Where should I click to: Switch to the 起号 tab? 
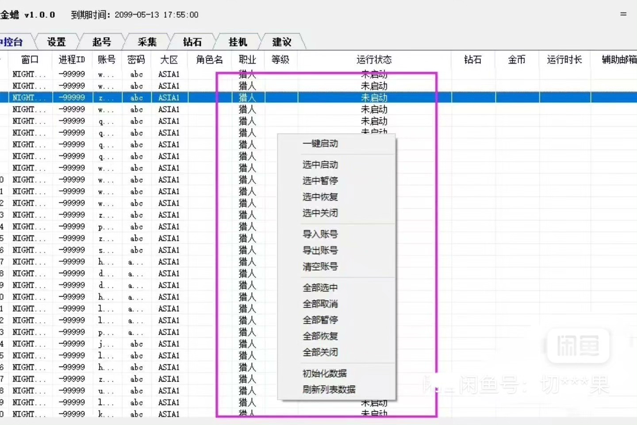point(102,42)
